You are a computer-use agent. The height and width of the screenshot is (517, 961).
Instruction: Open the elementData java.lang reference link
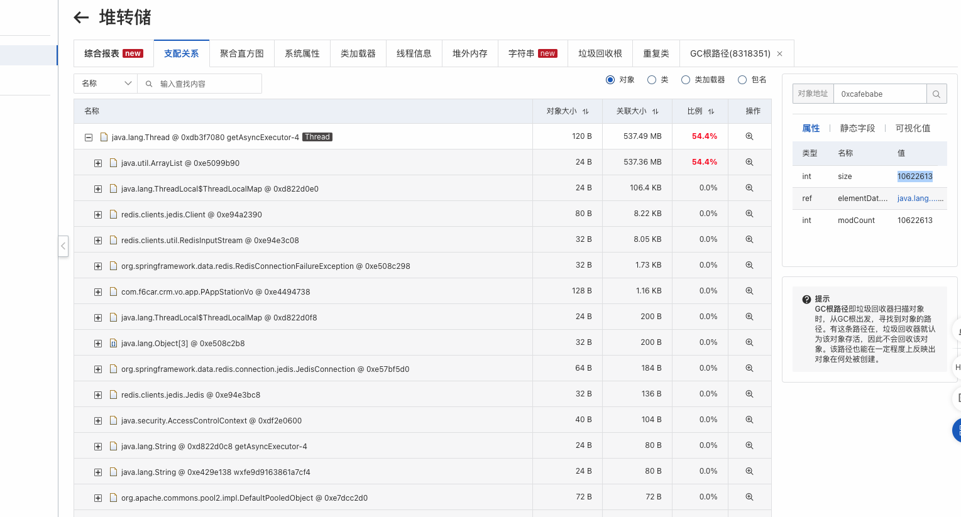coord(920,199)
